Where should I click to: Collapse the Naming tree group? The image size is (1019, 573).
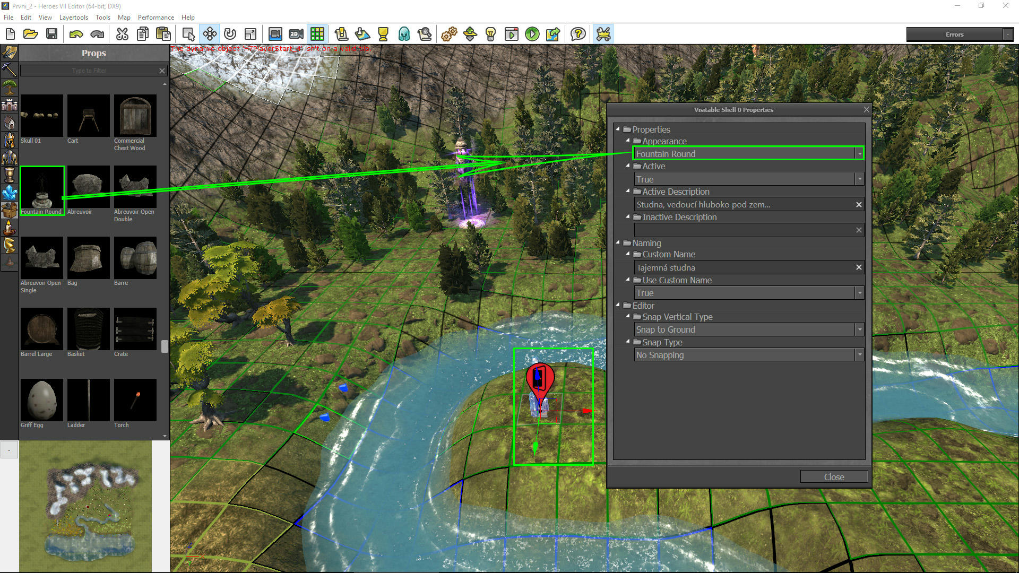tap(618, 242)
